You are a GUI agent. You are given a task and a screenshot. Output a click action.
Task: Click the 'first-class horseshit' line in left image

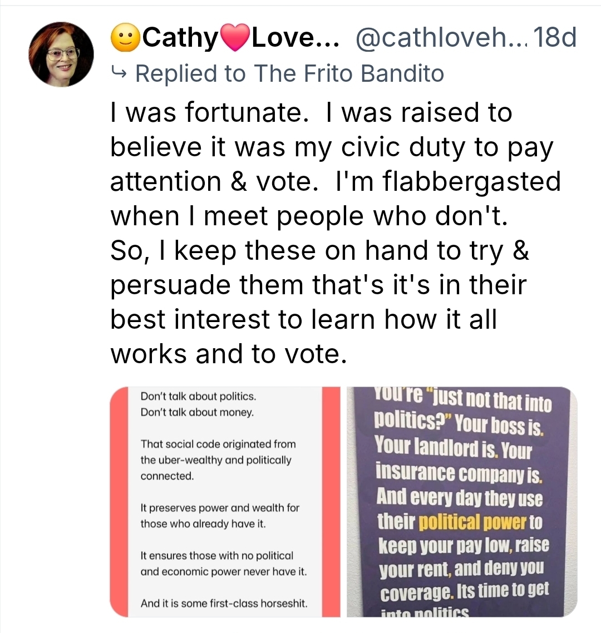(224, 603)
